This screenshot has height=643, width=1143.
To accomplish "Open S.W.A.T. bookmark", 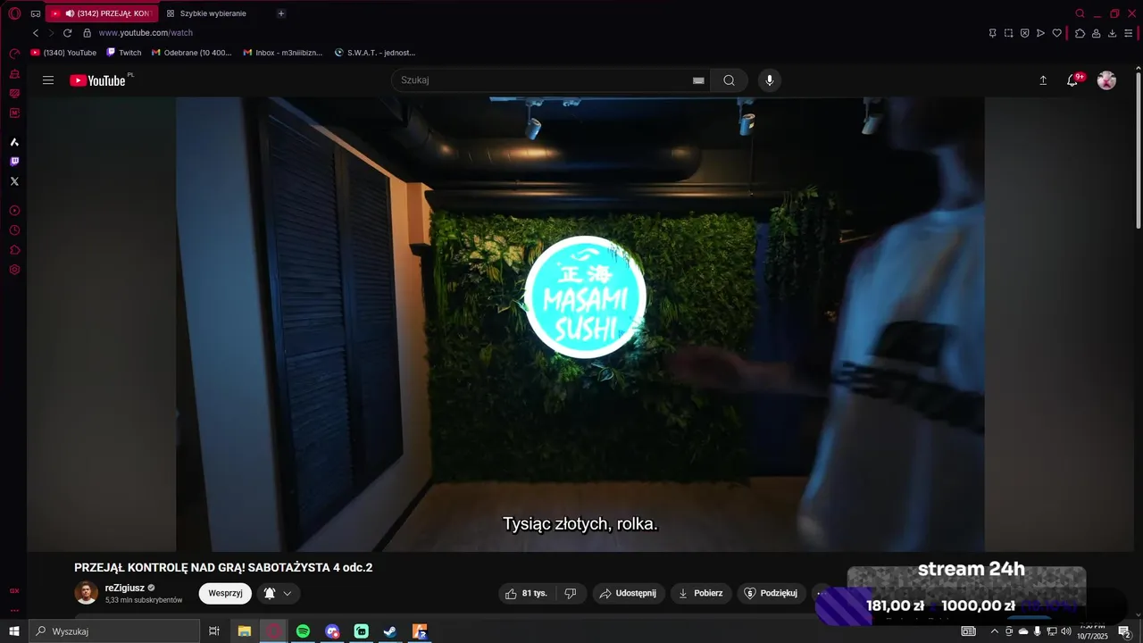I will (x=375, y=53).
